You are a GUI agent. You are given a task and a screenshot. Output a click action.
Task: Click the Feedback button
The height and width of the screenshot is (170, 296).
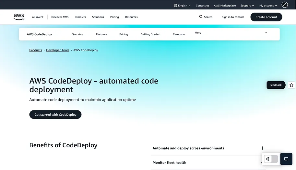pos(276,85)
